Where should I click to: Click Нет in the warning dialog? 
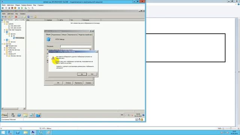tap(92, 74)
